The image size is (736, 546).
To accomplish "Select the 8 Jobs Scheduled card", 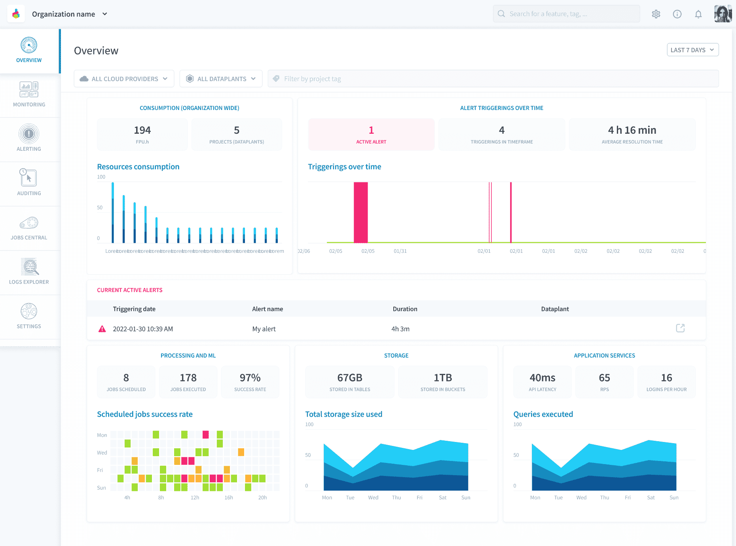I will point(126,382).
